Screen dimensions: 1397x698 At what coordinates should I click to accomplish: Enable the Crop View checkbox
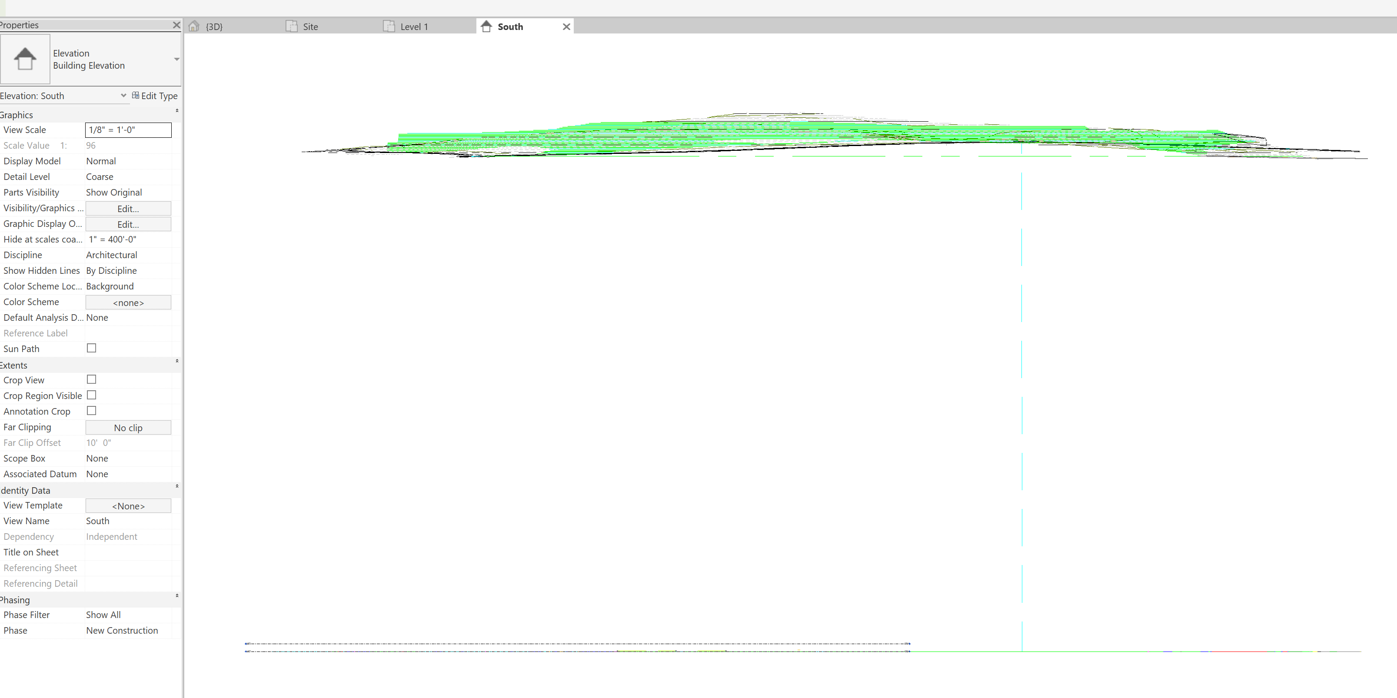[x=91, y=379]
